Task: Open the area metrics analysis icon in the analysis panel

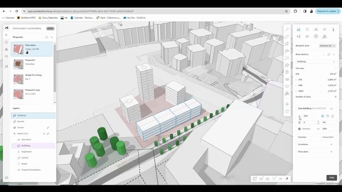Action: click(298, 29)
